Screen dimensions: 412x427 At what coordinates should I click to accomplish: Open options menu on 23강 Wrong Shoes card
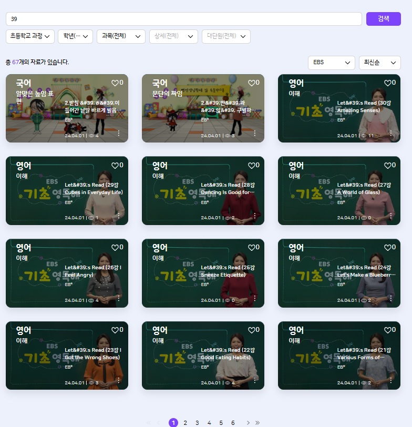point(119,381)
